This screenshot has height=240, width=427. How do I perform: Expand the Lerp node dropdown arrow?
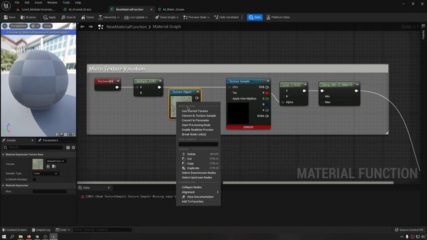tap(305, 85)
